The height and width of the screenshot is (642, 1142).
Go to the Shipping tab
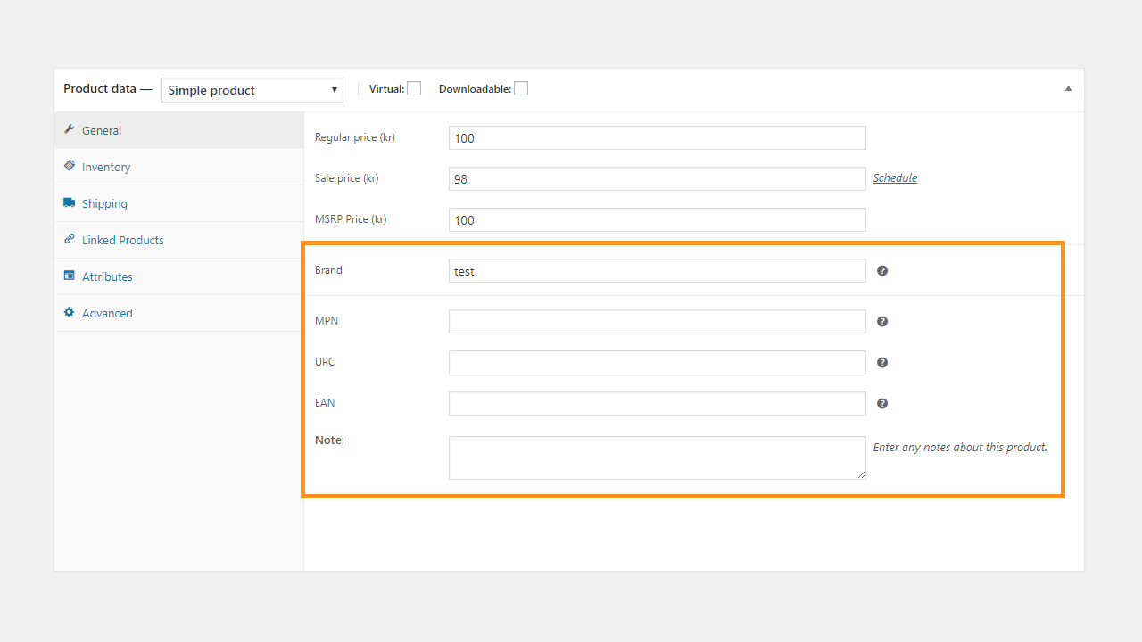pos(179,203)
